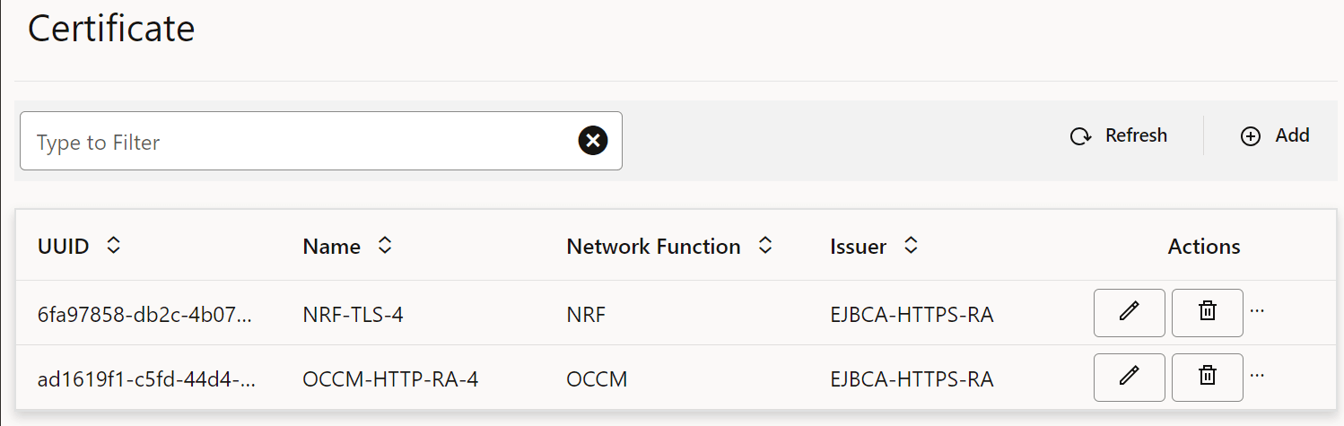Edit the OCCM-HTTP-RA-4 certificate
1344x426 pixels.
[x=1129, y=377]
